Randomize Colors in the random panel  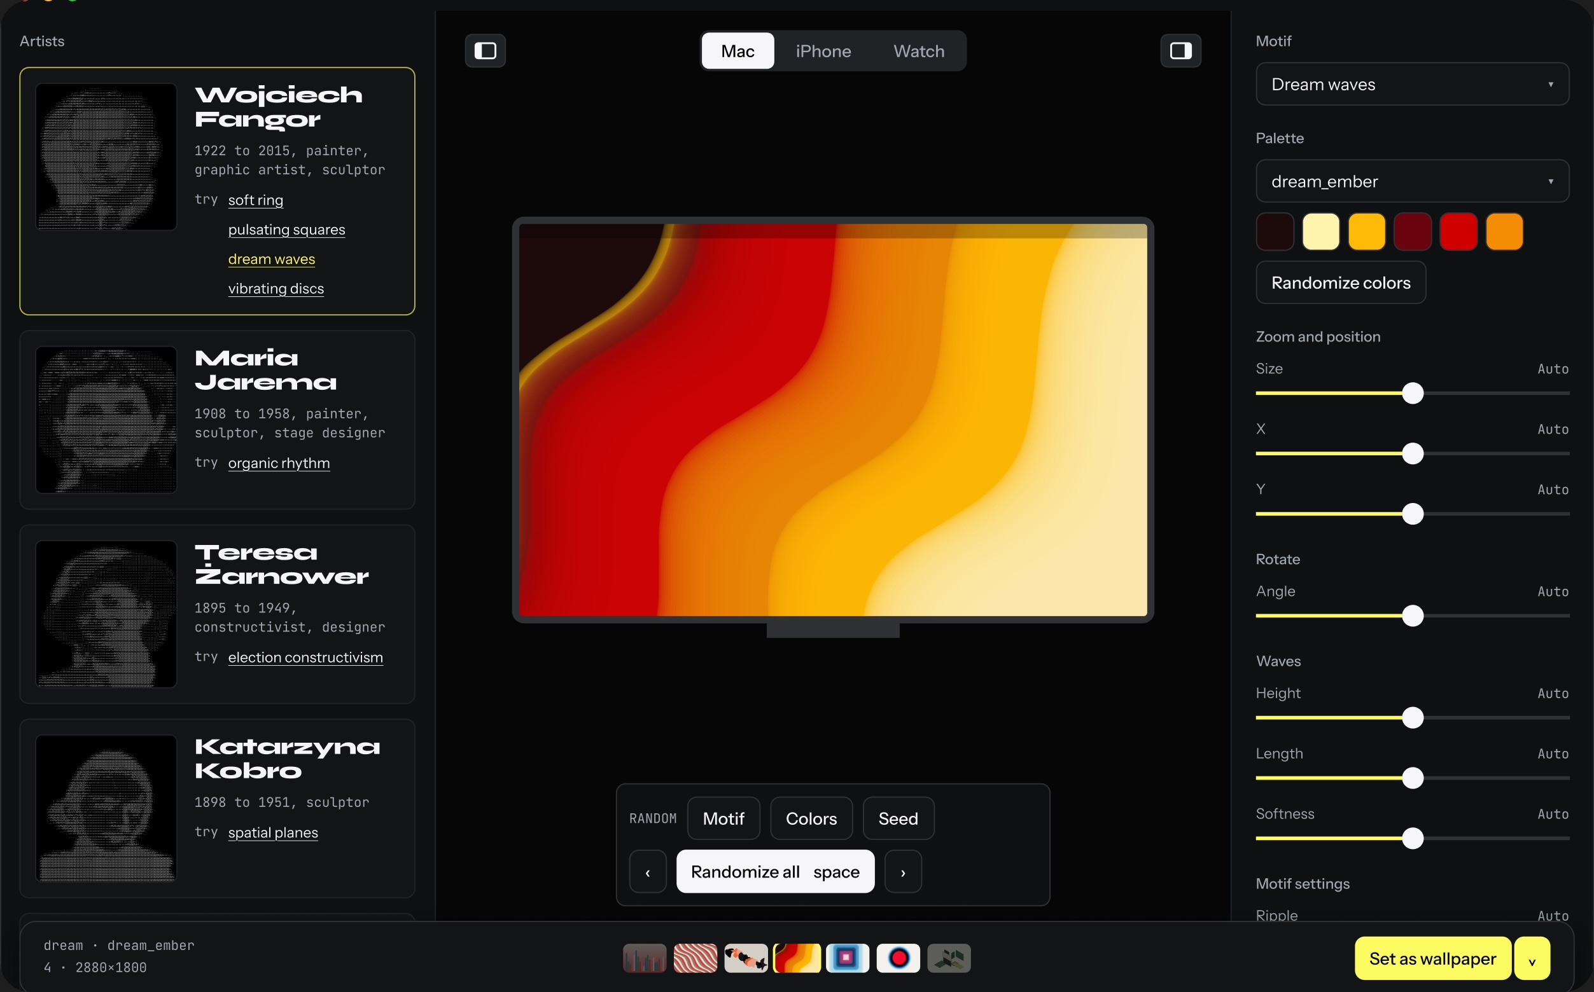coord(811,818)
